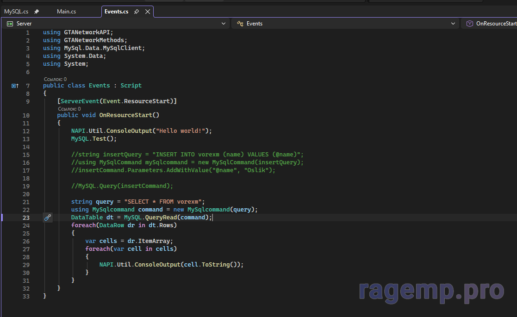The height and width of the screenshot is (317, 517).
Task: Click the inheritance margin icon on line 7
Action: 15,86
